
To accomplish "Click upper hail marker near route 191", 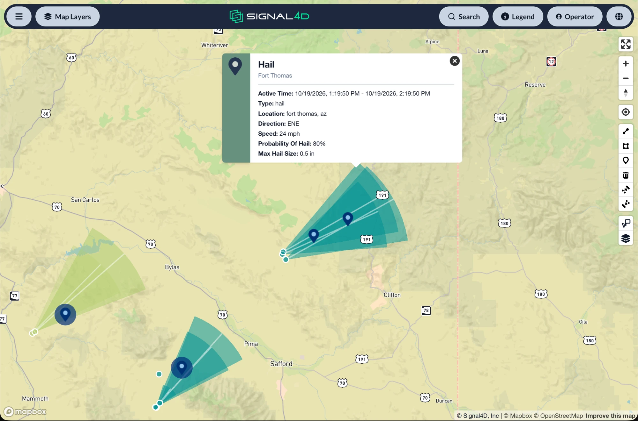I will point(348,219).
